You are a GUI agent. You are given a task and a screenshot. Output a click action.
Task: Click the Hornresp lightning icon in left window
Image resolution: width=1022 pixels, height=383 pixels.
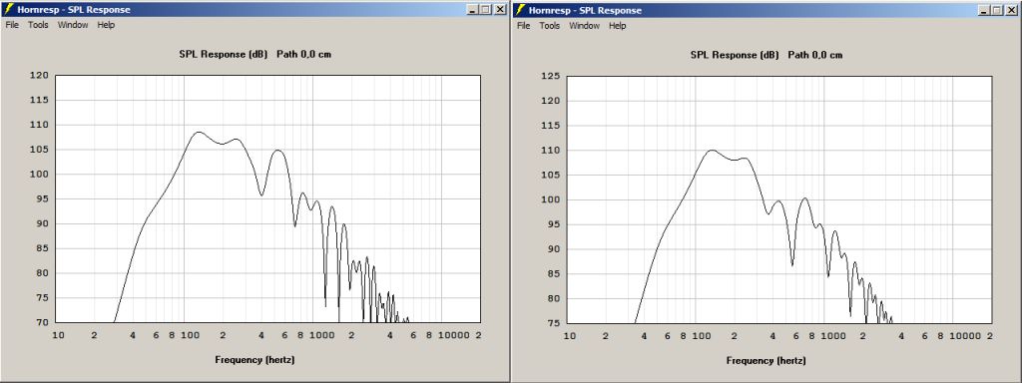[8, 10]
